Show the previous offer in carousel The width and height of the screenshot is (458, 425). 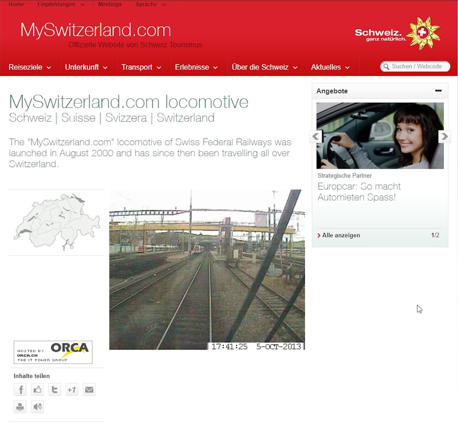[315, 137]
